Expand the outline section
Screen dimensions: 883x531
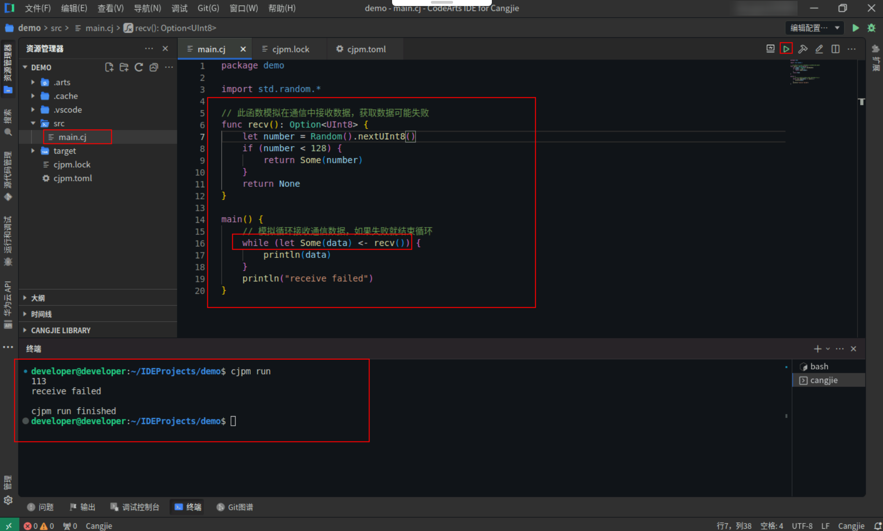(98, 298)
